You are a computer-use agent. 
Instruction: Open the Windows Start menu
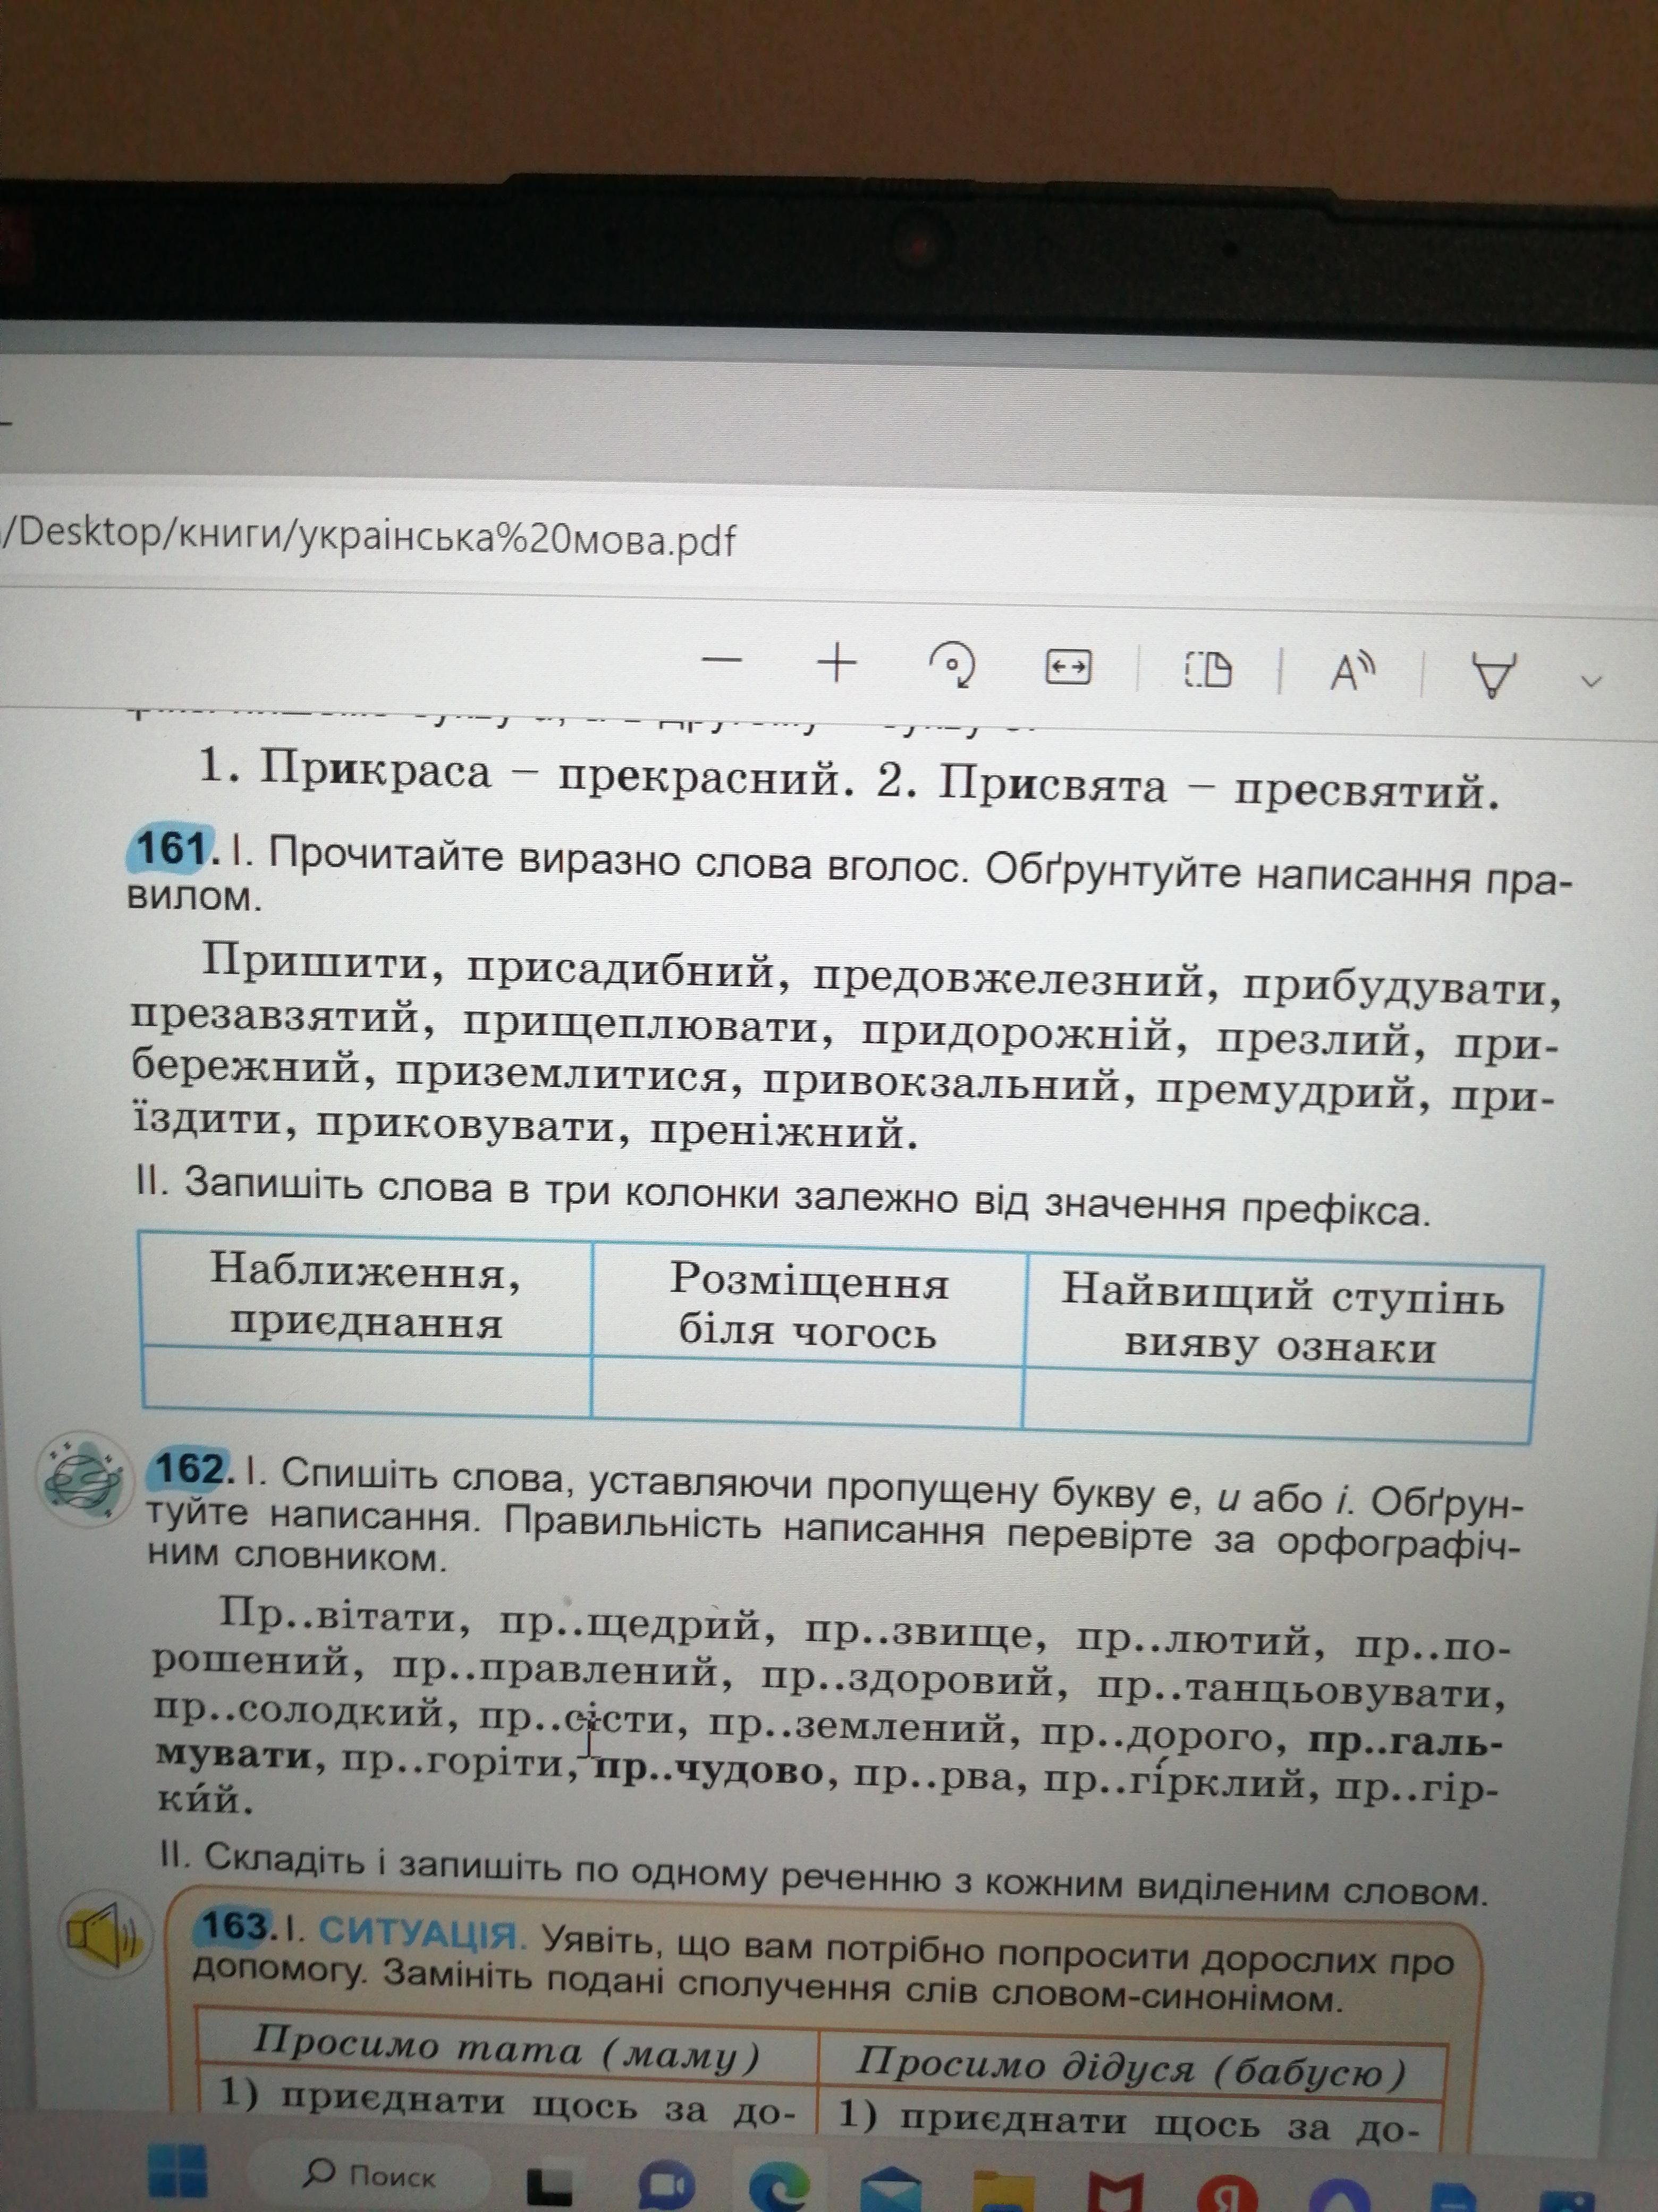(178, 2170)
